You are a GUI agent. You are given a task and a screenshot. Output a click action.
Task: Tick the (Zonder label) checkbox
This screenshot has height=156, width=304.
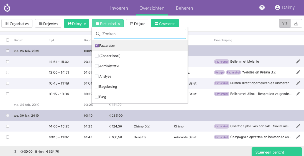[97, 56]
